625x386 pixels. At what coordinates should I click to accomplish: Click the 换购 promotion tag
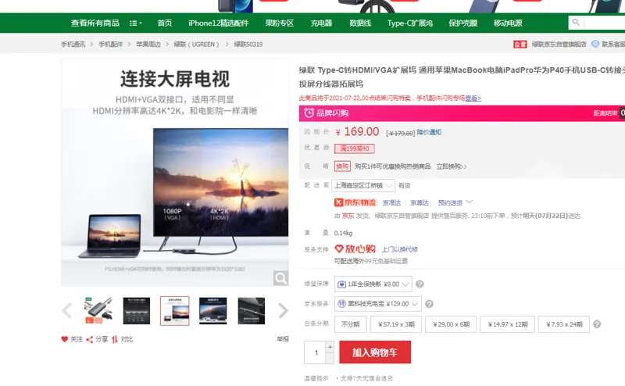[x=342, y=166]
